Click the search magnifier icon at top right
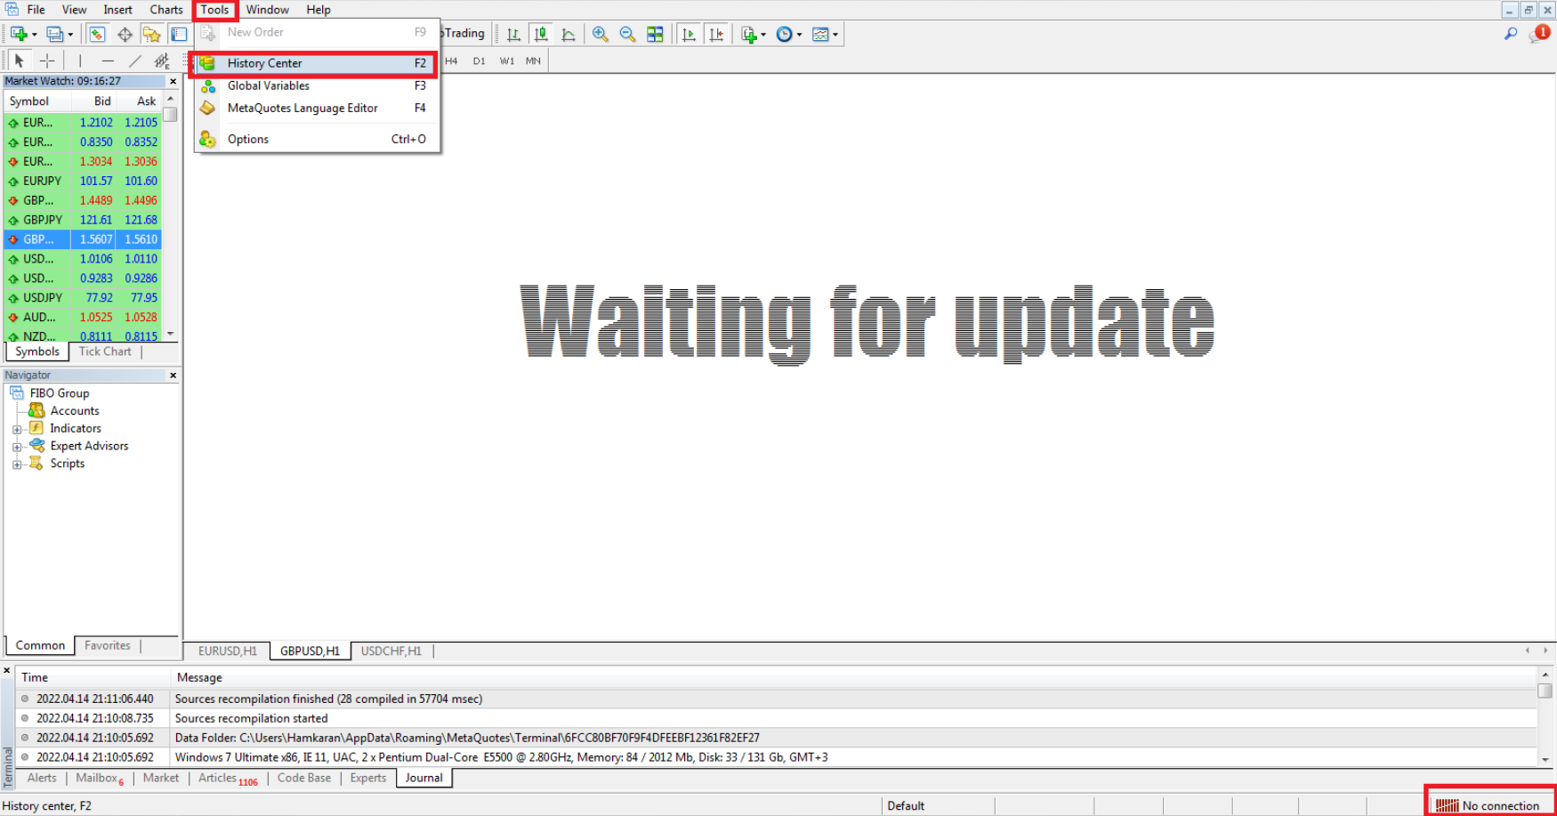1557x816 pixels. 1511,34
